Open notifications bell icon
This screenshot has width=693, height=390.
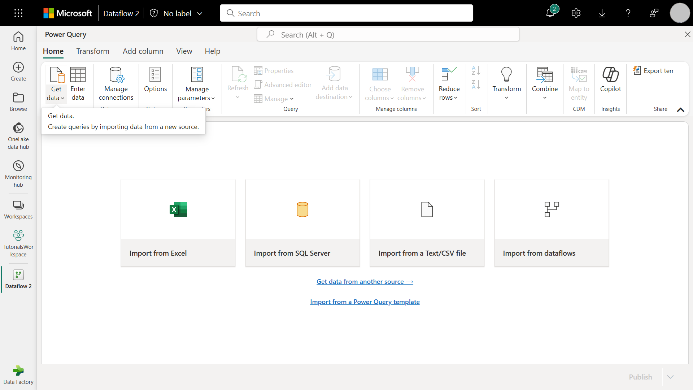[x=550, y=13]
